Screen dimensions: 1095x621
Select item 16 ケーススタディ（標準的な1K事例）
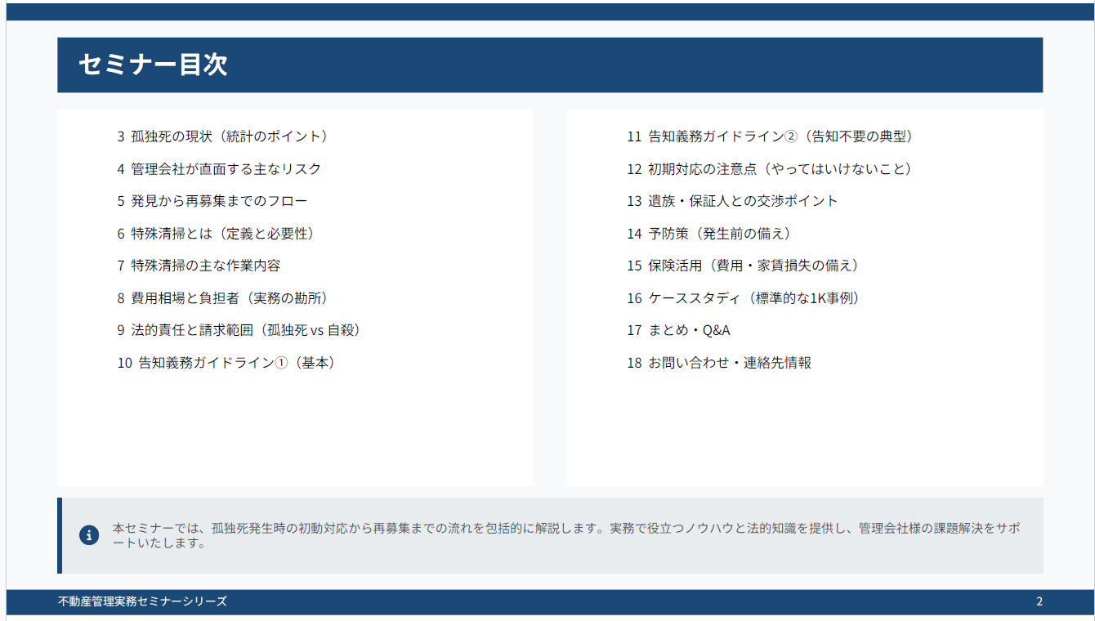(743, 298)
